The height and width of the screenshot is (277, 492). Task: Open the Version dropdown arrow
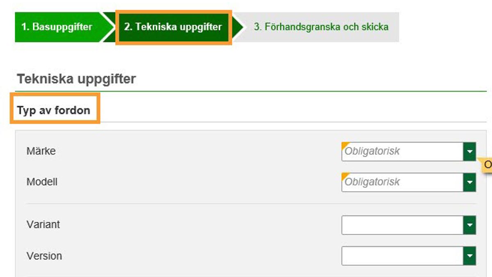point(469,256)
